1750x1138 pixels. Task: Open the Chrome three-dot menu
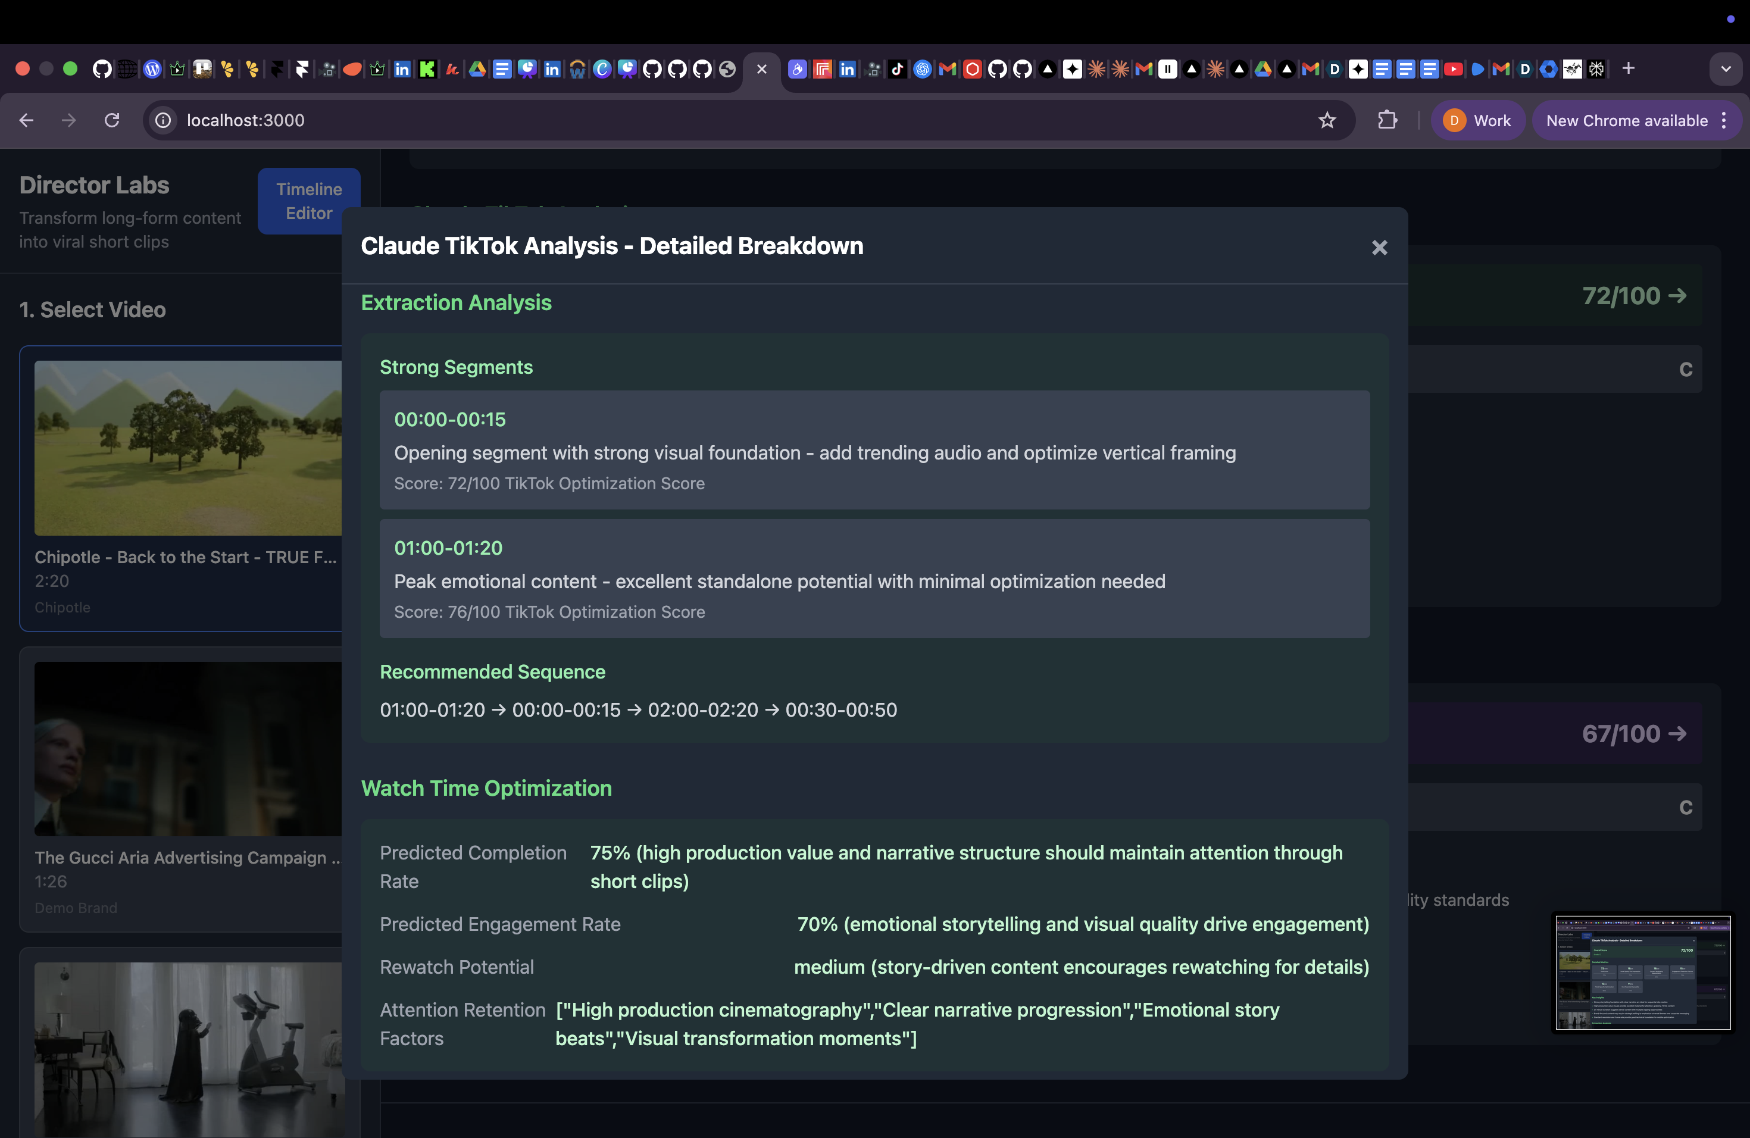pyautogui.click(x=1724, y=120)
